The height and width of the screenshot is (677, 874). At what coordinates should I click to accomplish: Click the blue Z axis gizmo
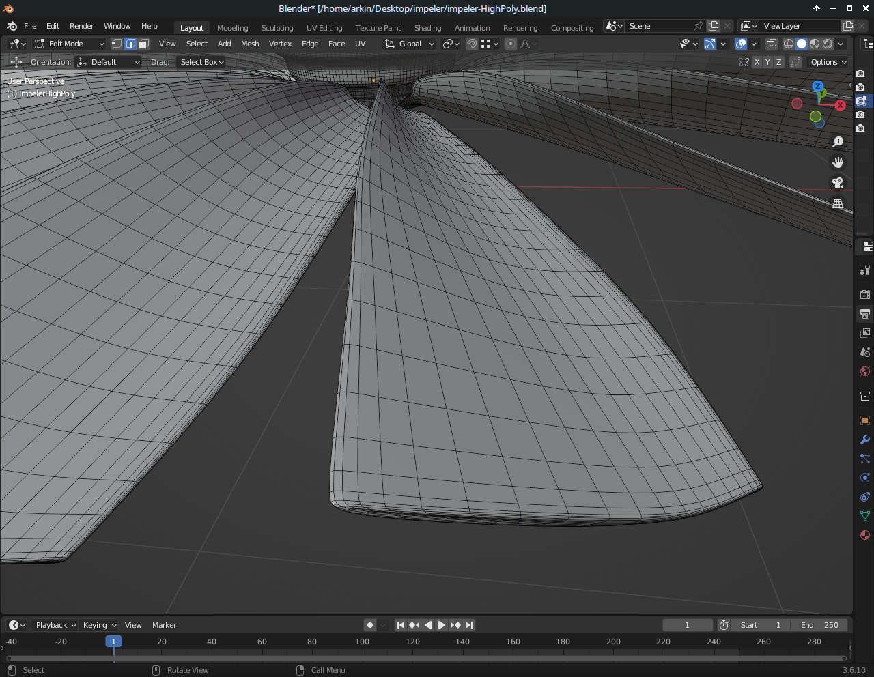[817, 87]
